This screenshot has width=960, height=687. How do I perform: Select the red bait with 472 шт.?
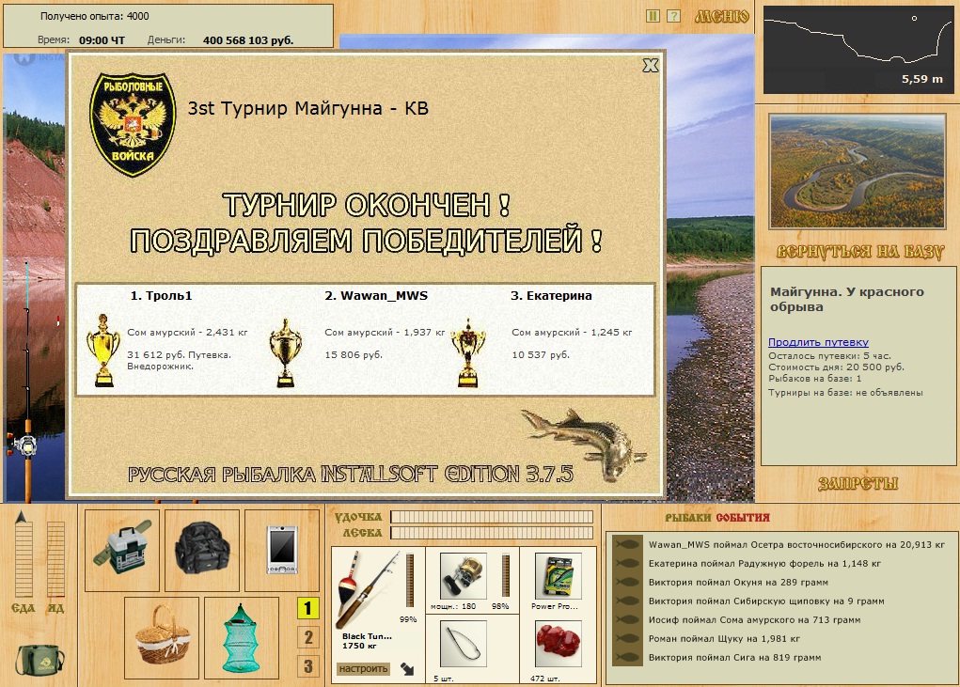point(558,644)
